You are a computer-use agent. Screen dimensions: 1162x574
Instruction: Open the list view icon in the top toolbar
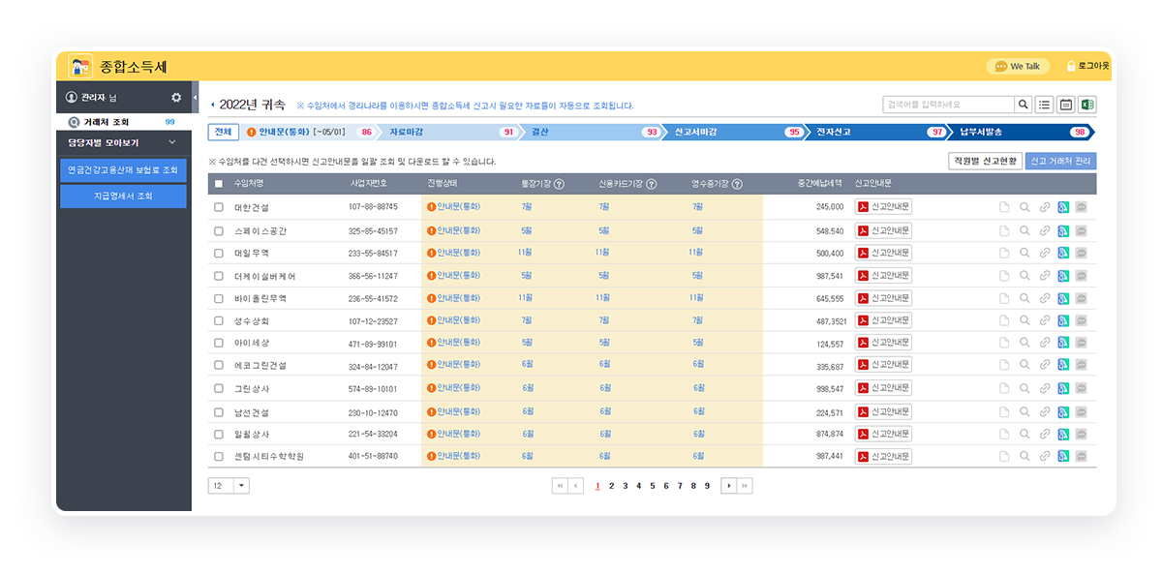coord(1045,105)
